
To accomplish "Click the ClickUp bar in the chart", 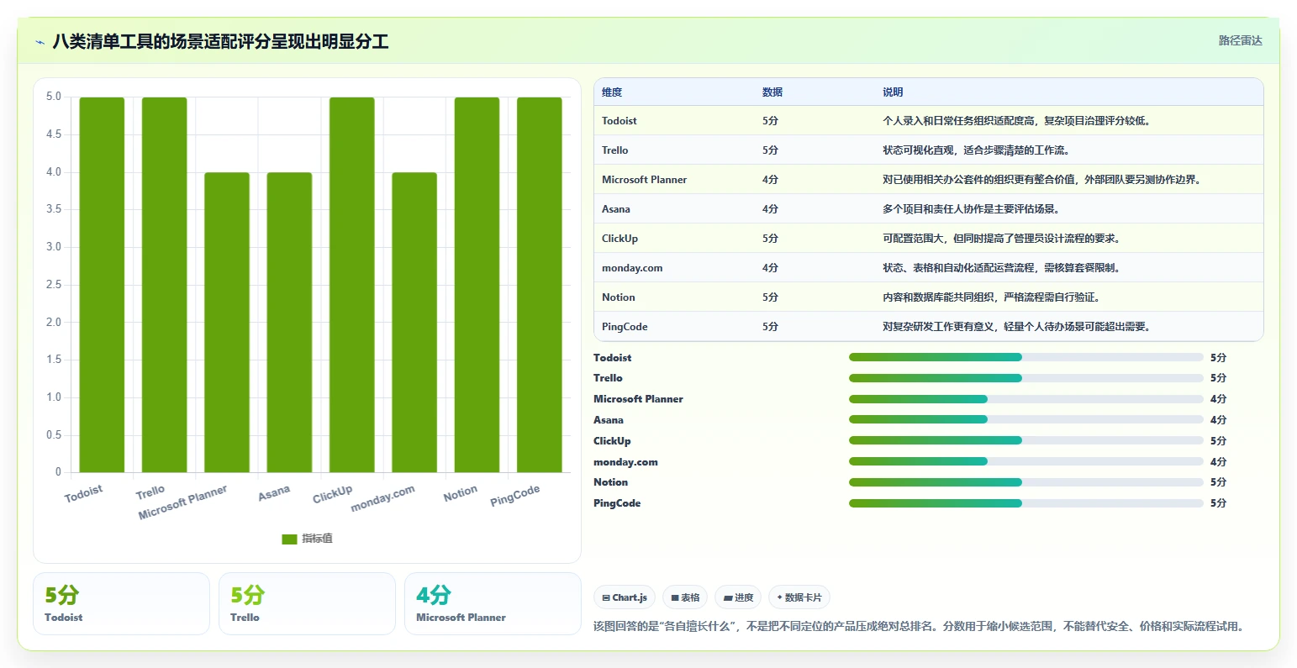I will [352, 285].
